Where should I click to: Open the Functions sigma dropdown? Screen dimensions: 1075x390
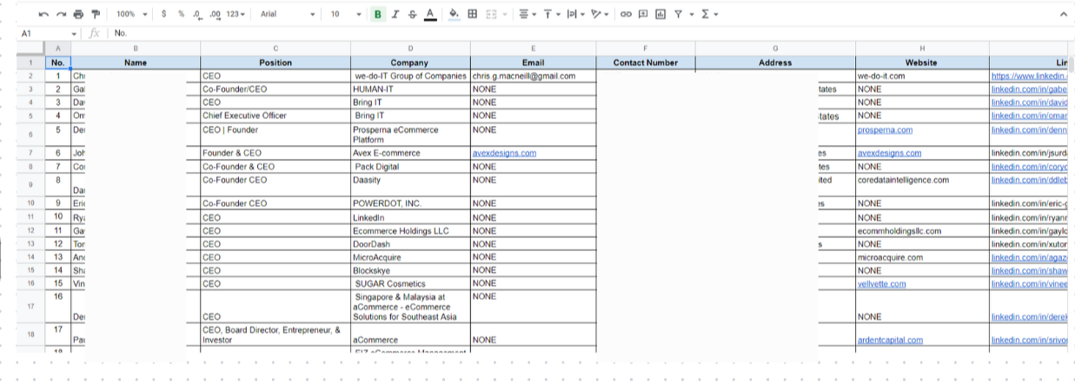click(x=709, y=14)
